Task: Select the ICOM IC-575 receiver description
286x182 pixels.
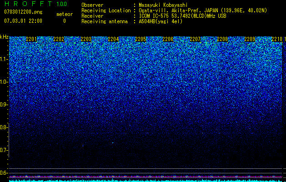Action: (x=182, y=16)
